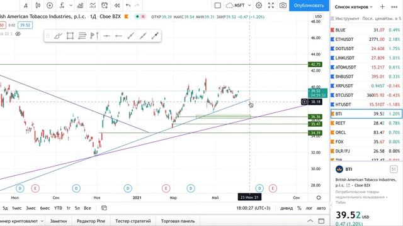This screenshot has height=226, width=403.
Task: Undo the last chart action
Action: [128, 6]
